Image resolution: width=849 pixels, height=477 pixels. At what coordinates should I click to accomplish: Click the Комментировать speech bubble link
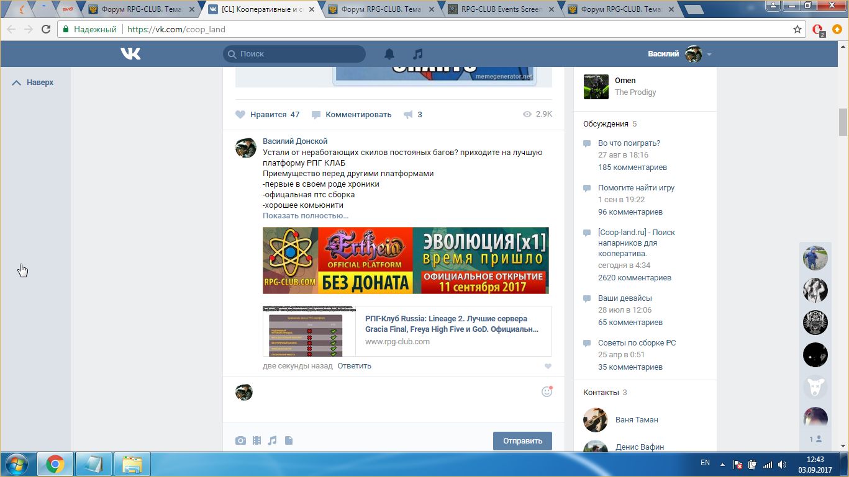click(x=352, y=114)
